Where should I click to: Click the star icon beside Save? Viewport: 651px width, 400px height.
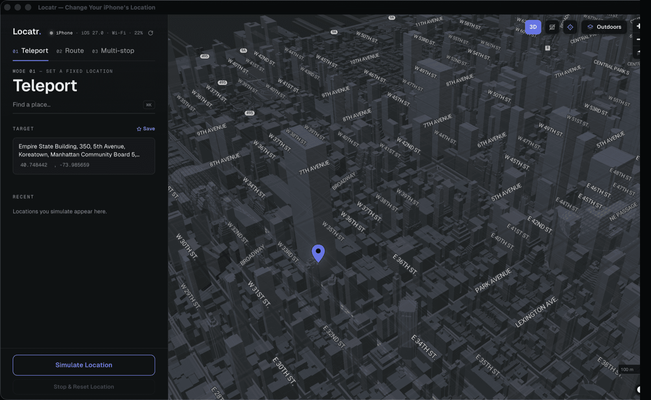[x=139, y=129]
